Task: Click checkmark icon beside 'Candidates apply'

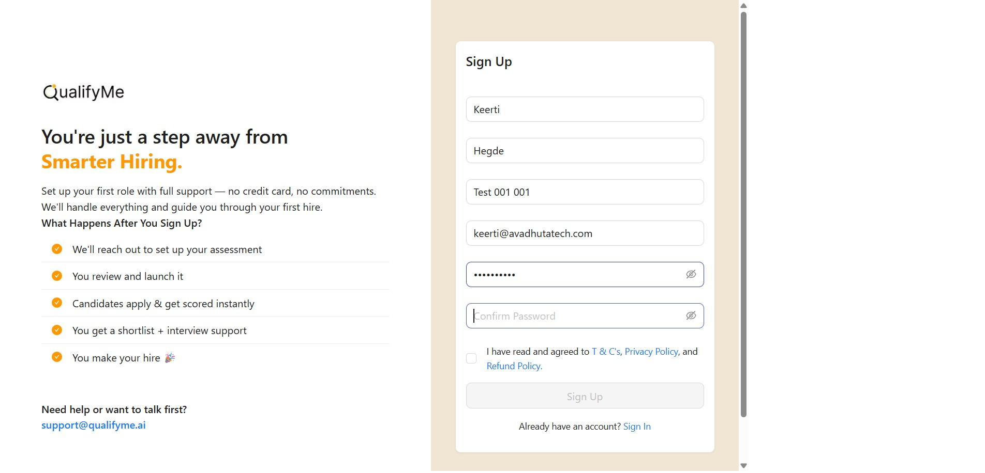Action: [57, 303]
